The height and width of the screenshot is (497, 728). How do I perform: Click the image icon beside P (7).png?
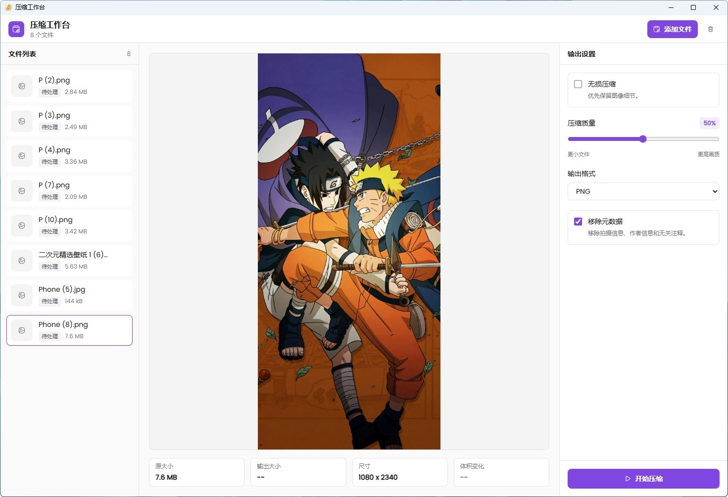point(22,191)
